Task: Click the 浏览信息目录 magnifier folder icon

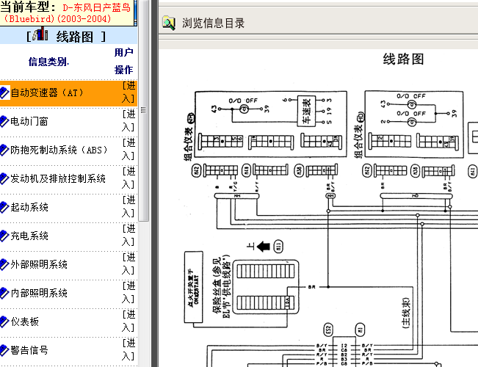Action: (x=169, y=23)
